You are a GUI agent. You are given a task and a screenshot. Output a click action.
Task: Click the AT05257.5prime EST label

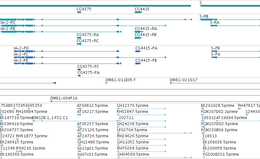click(92, 124)
